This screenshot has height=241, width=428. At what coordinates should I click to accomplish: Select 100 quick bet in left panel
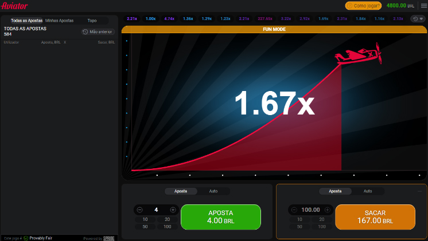coord(168,227)
